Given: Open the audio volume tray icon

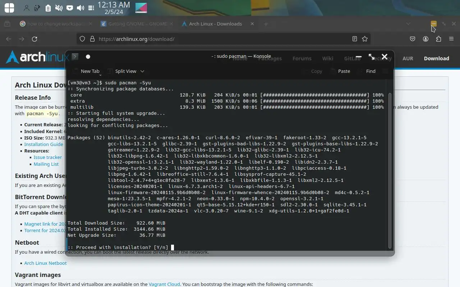Looking at the screenshot, I should (80, 8).
